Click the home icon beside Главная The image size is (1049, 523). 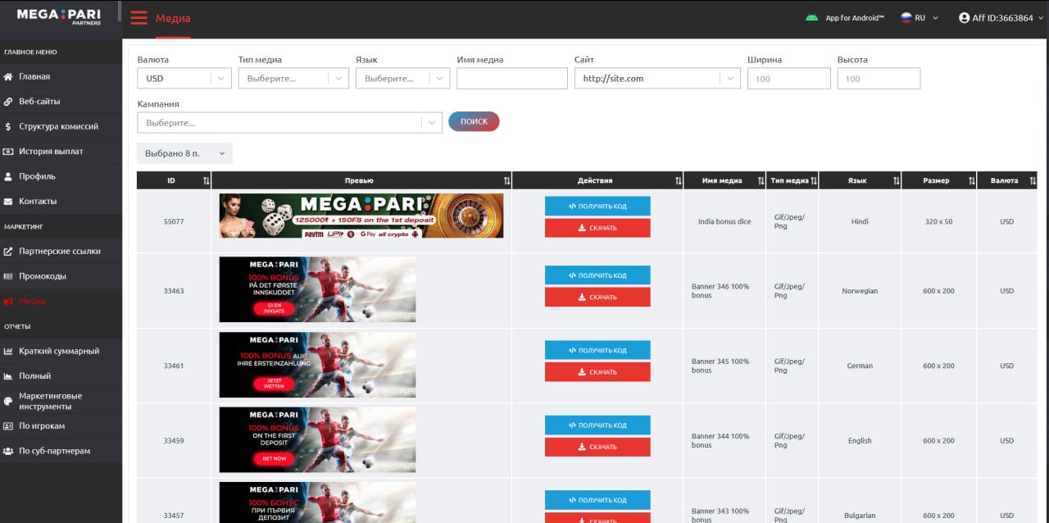(8, 76)
